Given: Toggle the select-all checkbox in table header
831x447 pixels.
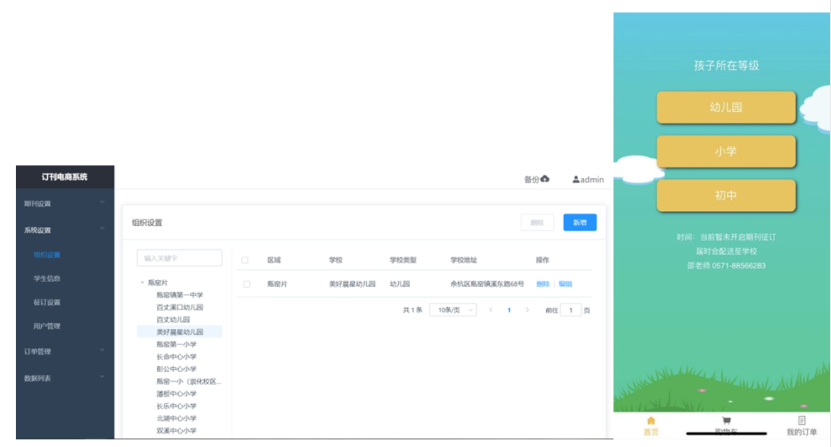Looking at the screenshot, I should coord(245,260).
